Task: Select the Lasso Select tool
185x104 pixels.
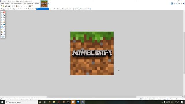Action: (x=2, y=17)
